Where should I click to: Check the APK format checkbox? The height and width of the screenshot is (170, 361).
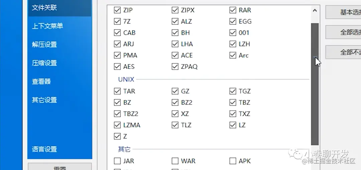click(x=233, y=161)
